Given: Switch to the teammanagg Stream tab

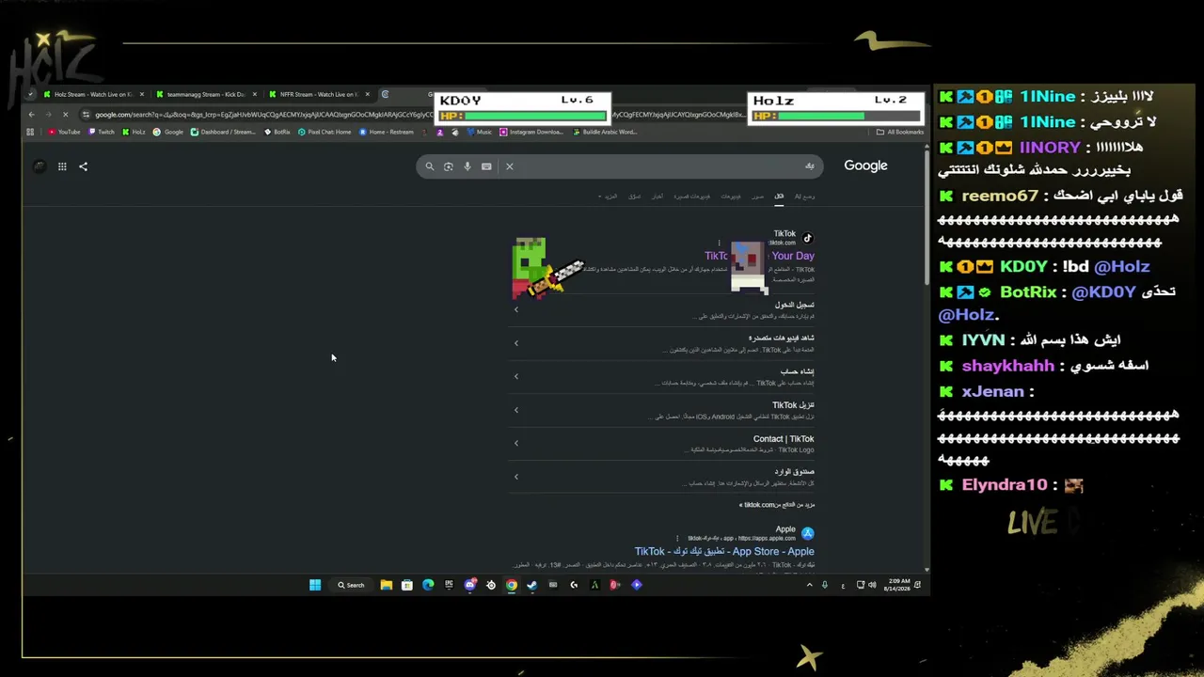Looking at the screenshot, I should click(206, 94).
